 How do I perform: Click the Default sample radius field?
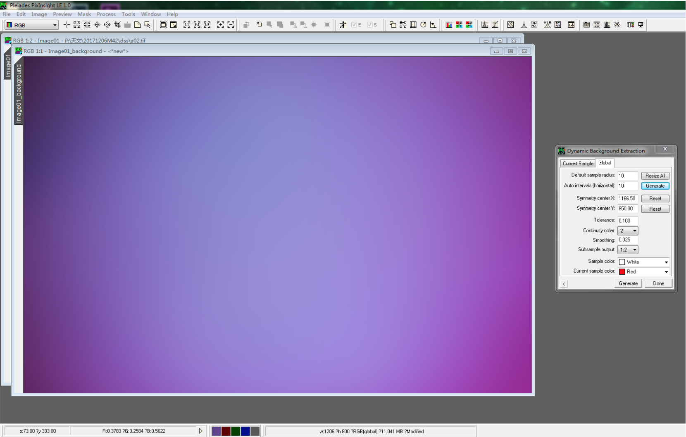(x=628, y=176)
